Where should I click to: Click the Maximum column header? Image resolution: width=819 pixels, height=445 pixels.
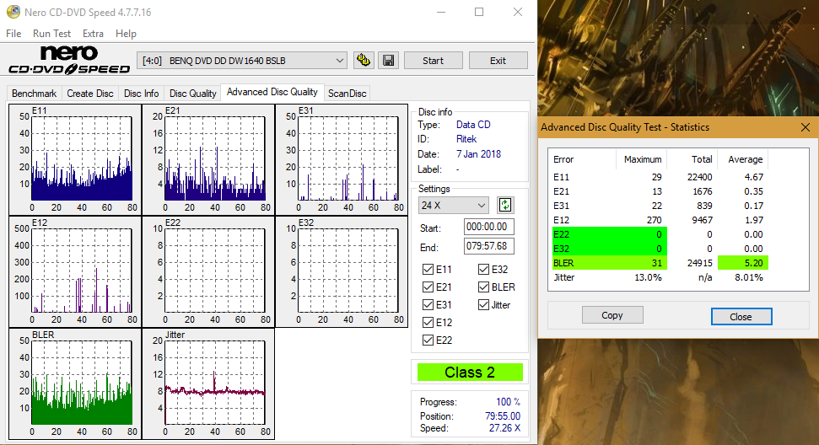tap(643, 159)
